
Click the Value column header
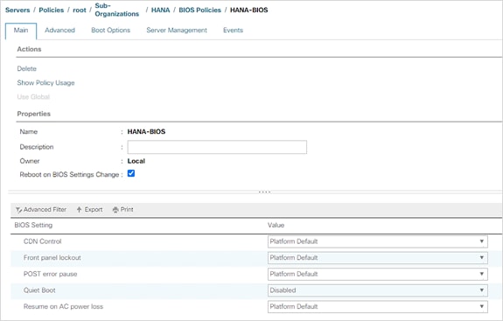(x=276, y=225)
